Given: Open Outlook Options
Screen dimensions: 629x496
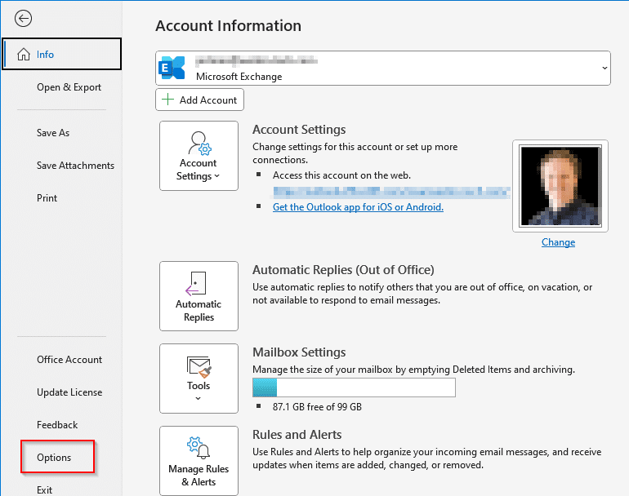Looking at the screenshot, I should tap(54, 458).
